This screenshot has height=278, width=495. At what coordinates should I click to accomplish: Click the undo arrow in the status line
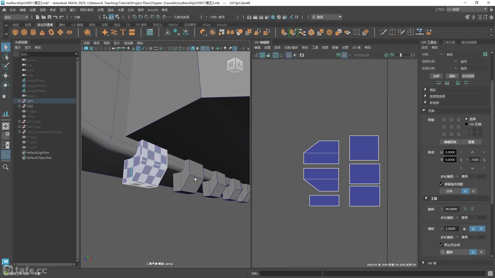click(x=55, y=17)
